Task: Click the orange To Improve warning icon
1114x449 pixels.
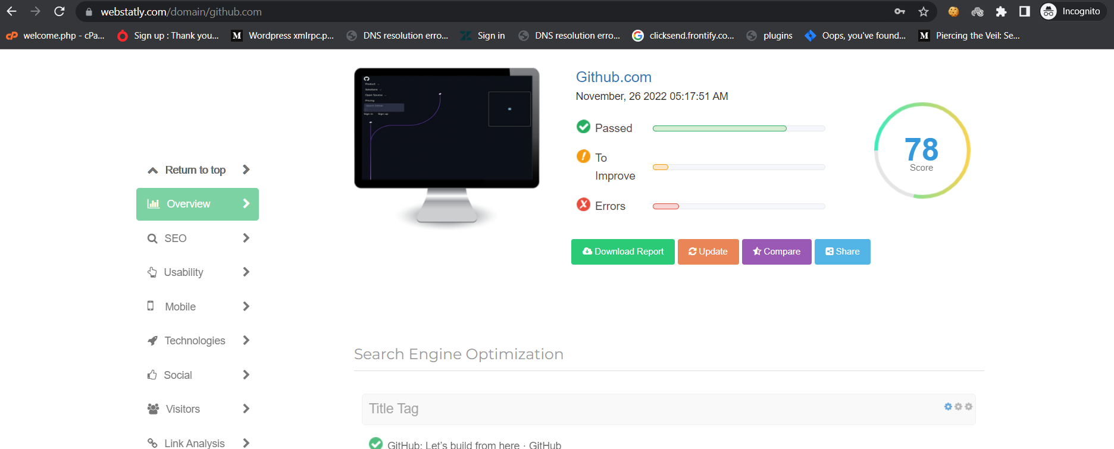Action: pos(583,156)
